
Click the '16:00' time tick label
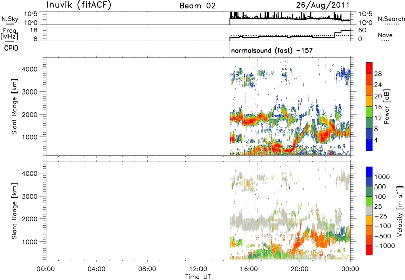click(x=249, y=269)
